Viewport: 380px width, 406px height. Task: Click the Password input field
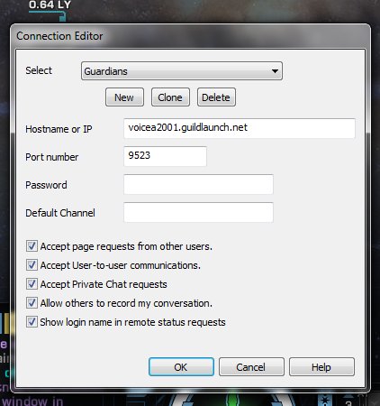tap(198, 184)
